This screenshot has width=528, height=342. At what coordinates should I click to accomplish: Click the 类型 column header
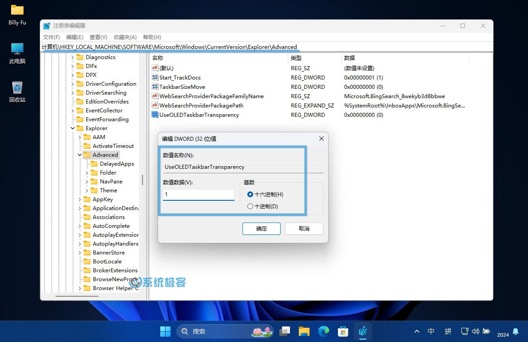click(x=315, y=58)
